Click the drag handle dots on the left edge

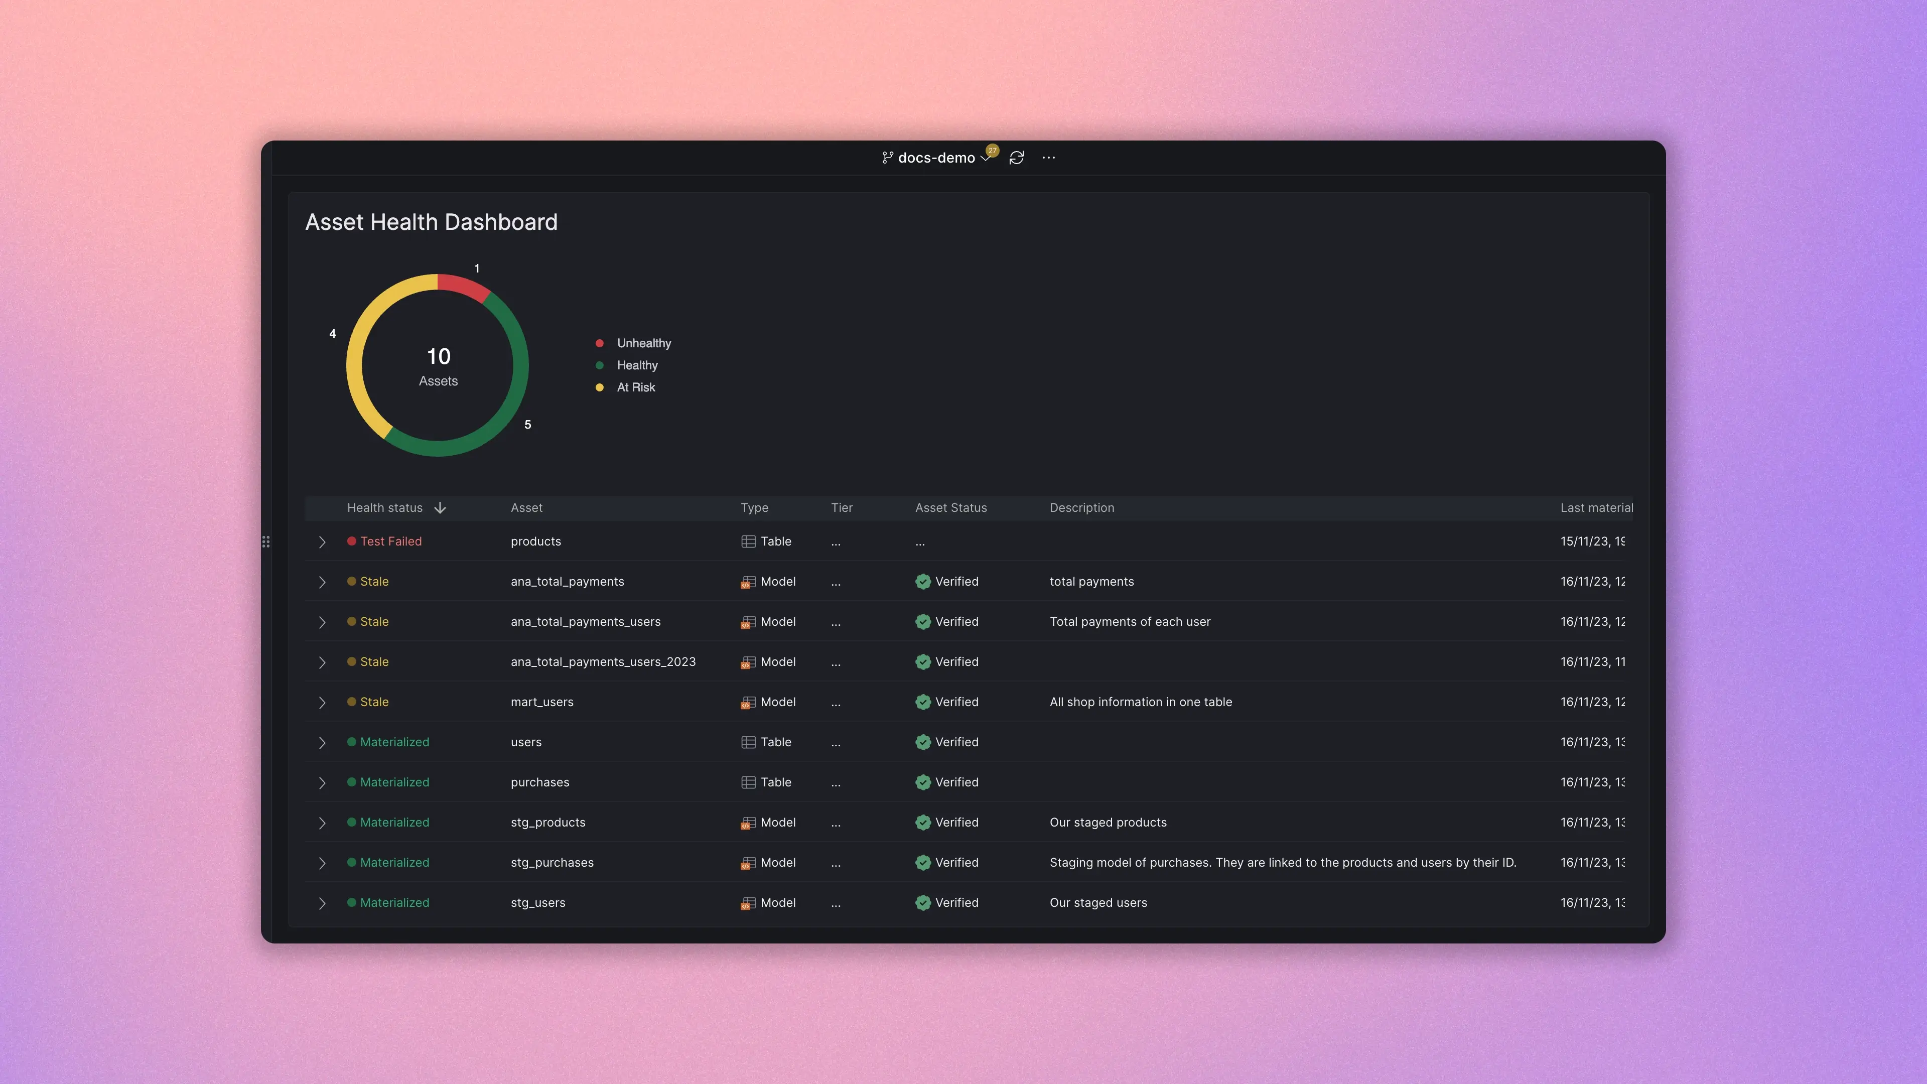tap(266, 541)
